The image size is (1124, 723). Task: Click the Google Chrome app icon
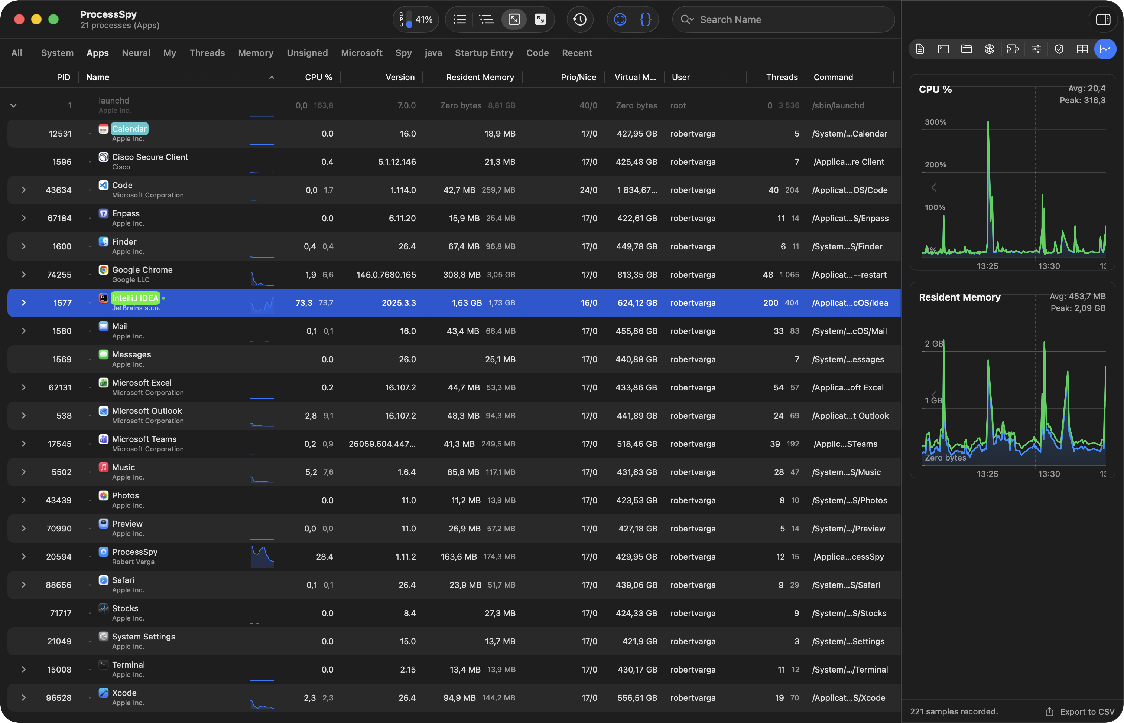point(103,269)
